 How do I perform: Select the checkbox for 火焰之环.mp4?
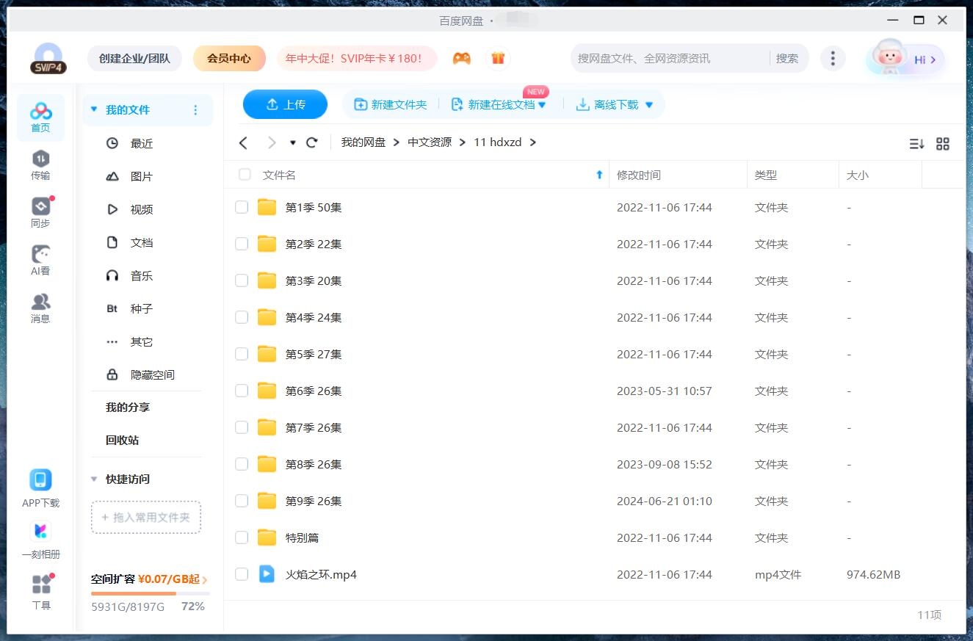pyautogui.click(x=242, y=574)
